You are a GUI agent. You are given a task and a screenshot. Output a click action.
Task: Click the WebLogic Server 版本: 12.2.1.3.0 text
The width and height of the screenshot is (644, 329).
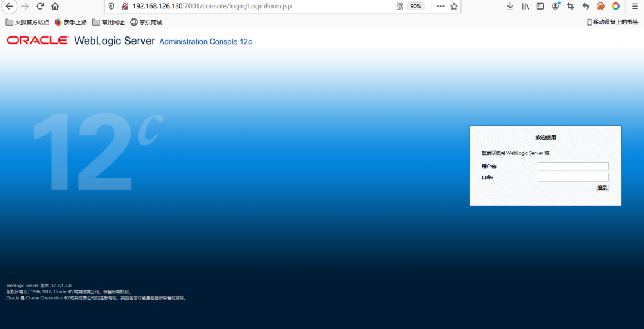39,285
